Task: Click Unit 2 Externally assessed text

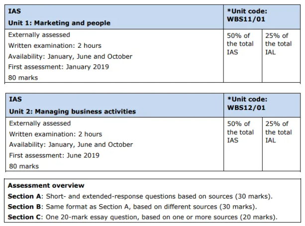Action: click(x=40, y=123)
